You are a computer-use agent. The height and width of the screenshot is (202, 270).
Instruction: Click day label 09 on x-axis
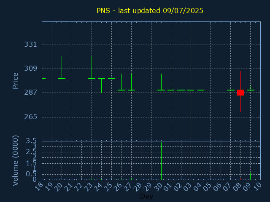coord(248,186)
